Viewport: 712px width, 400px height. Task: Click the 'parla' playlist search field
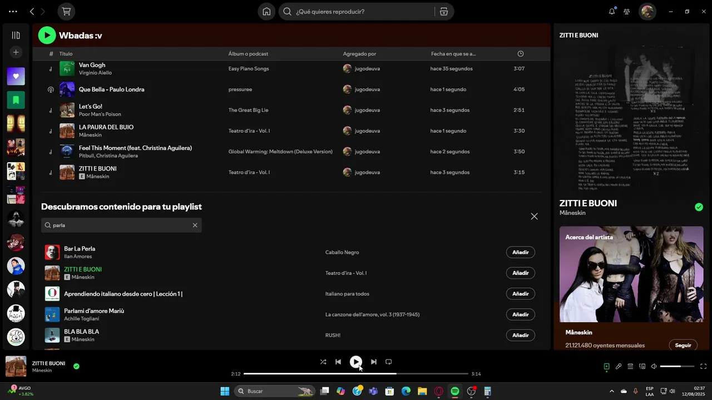tap(121, 225)
